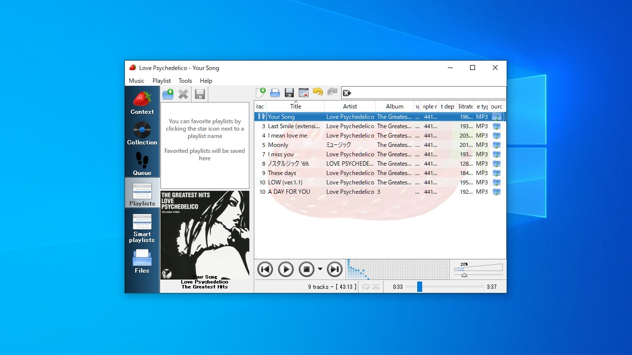Click the track position seek slider
This screenshot has height=355, width=632.
(445, 286)
